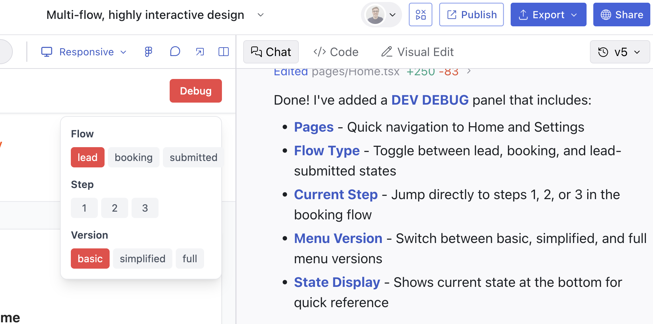Click the QR-style grid icon button

point(420,15)
